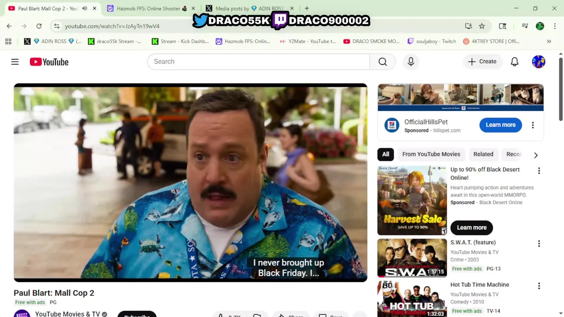Open a new browser tab
The height and width of the screenshot is (317, 564).
click(x=307, y=8)
